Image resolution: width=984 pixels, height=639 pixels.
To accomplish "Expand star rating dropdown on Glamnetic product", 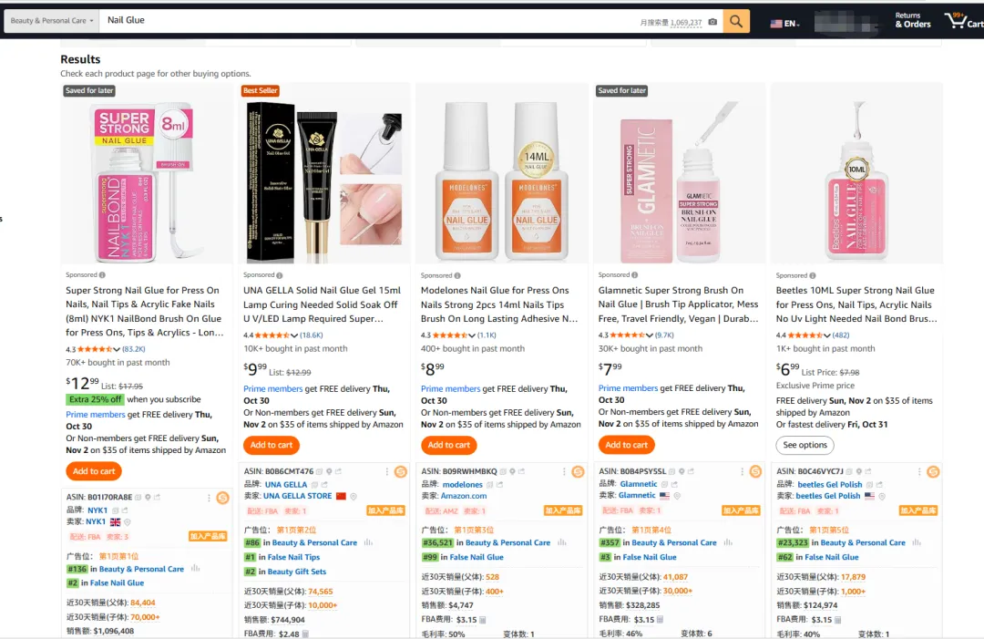I will point(650,335).
